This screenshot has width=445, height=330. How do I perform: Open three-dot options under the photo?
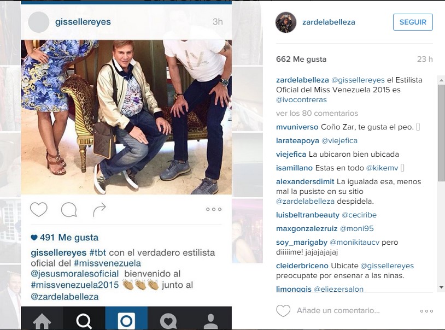(x=214, y=209)
